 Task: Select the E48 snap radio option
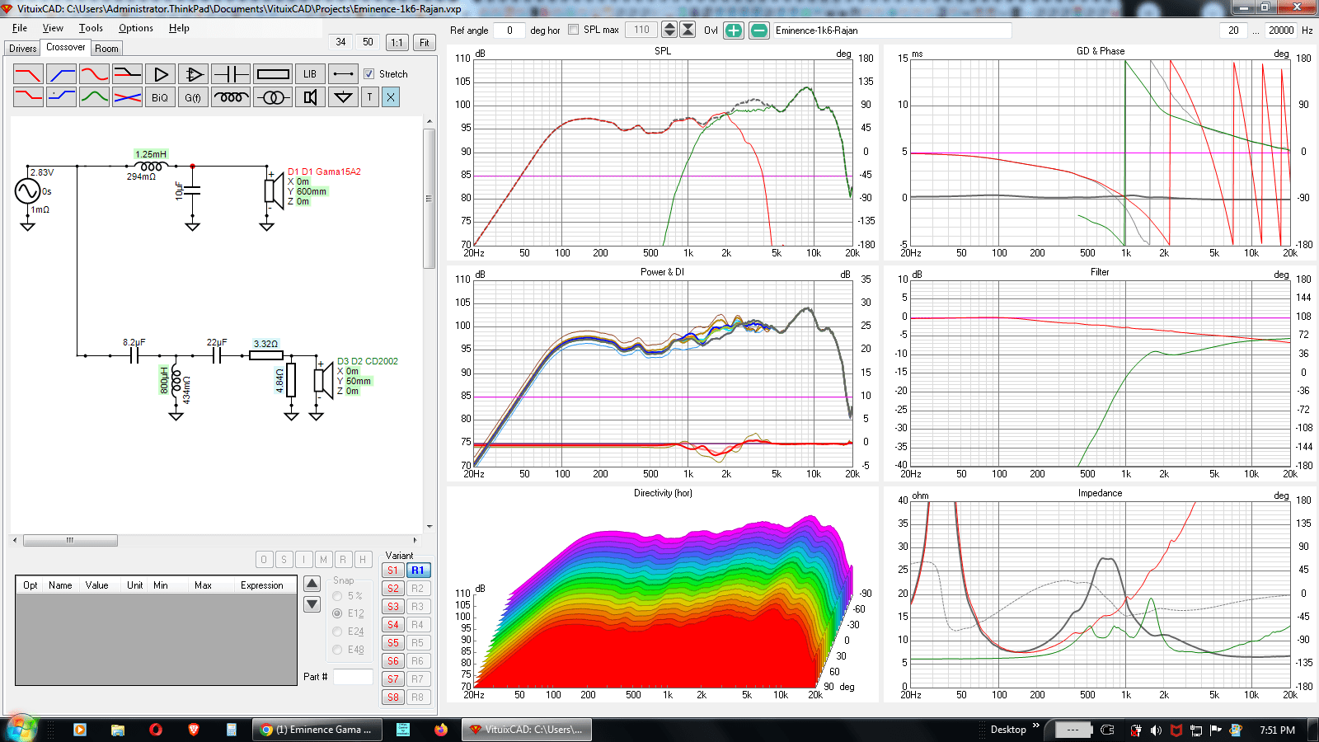[337, 650]
